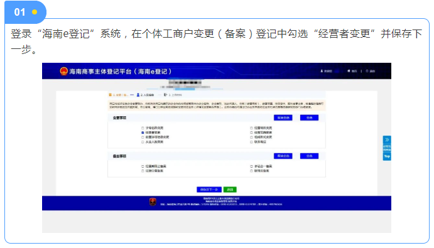Check 经营场所变更 checkbox
The image size is (434, 248).
[252, 128]
